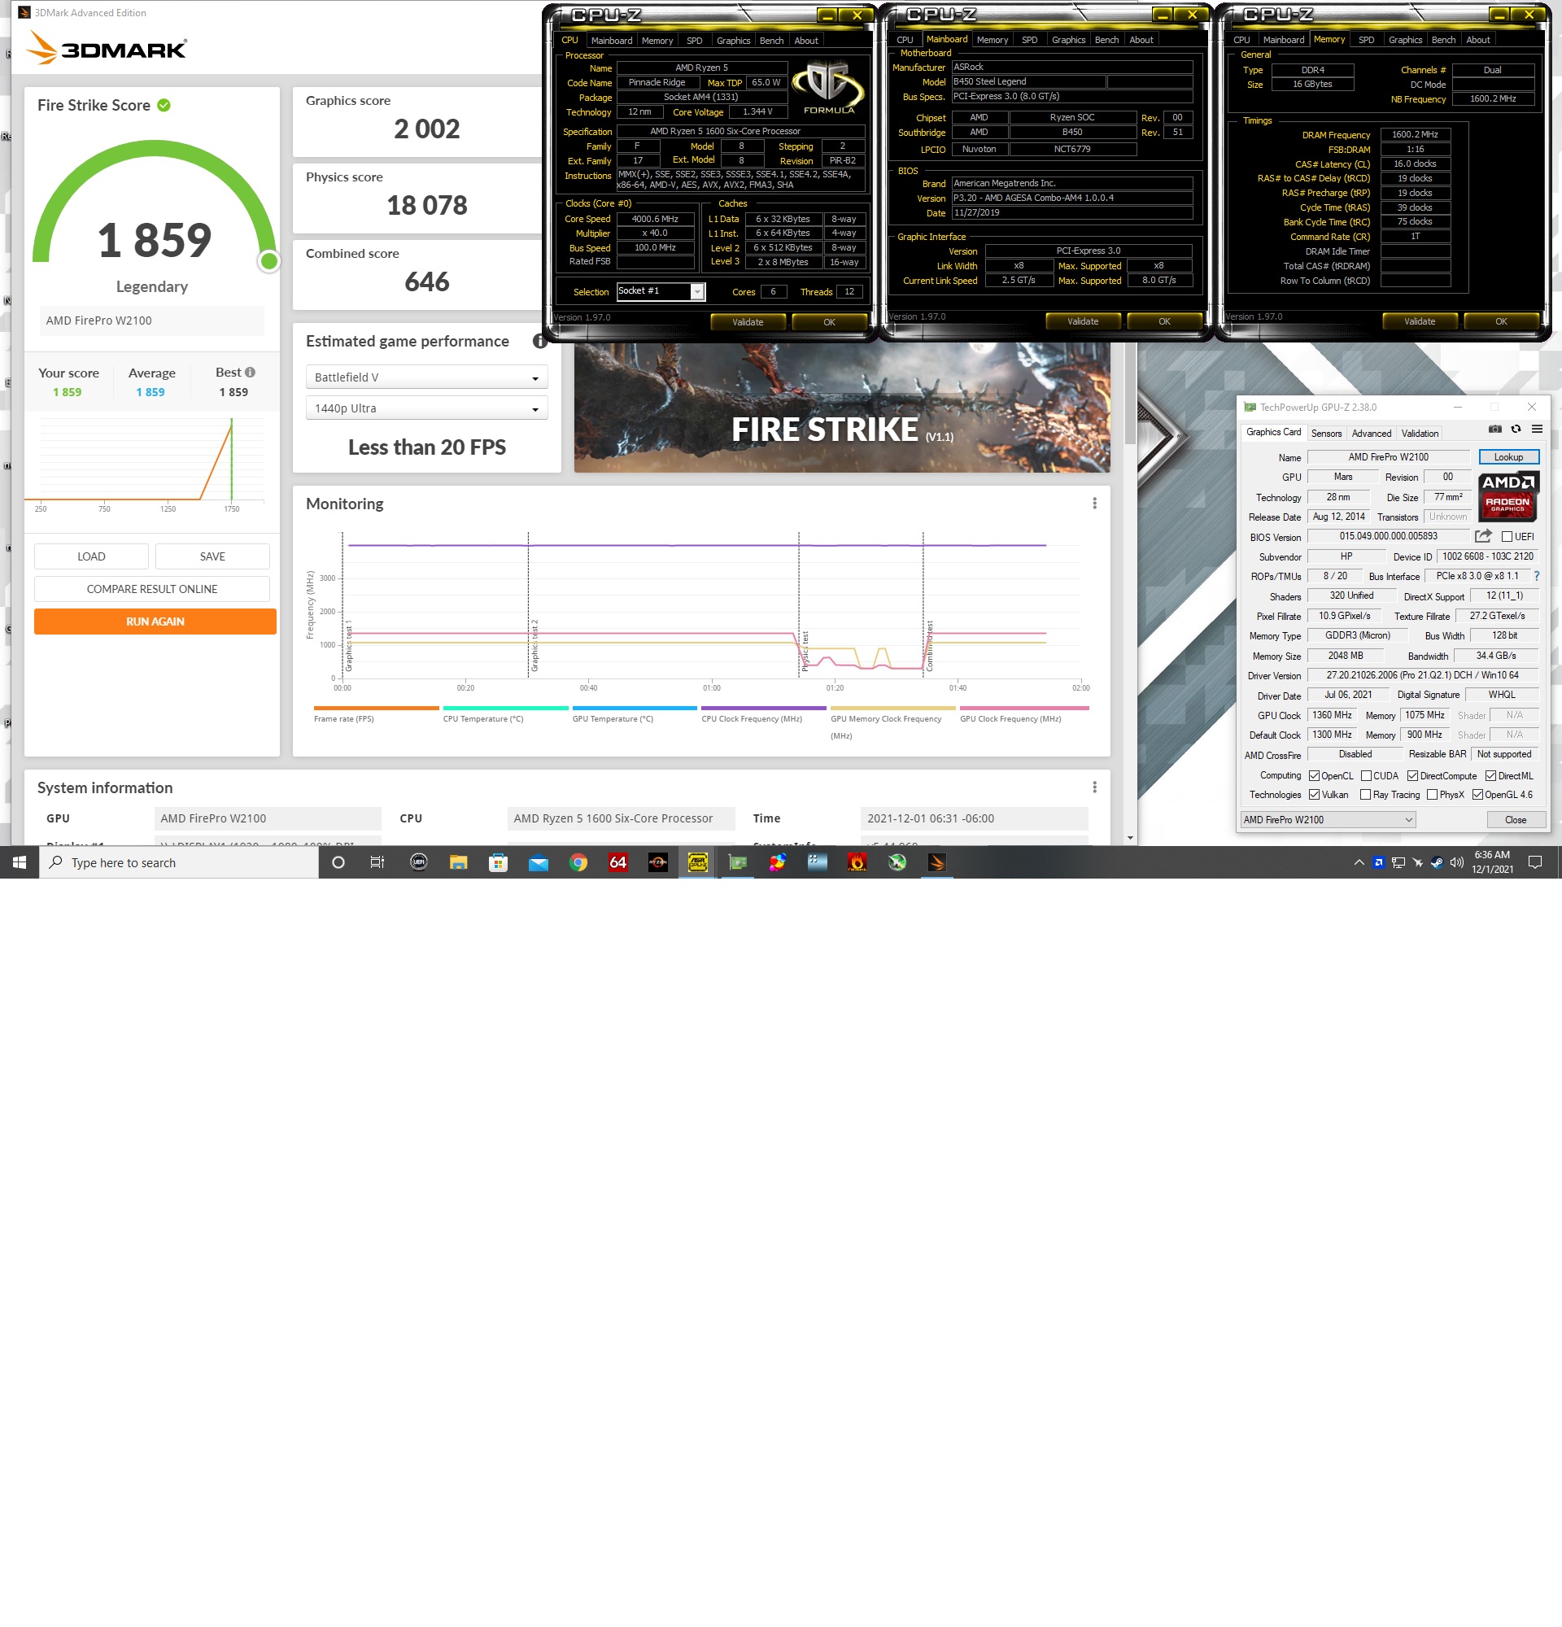Click the volume speaker tray icon
Image resolution: width=1562 pixels, height=1627 pixels.
click(1456, 862)
